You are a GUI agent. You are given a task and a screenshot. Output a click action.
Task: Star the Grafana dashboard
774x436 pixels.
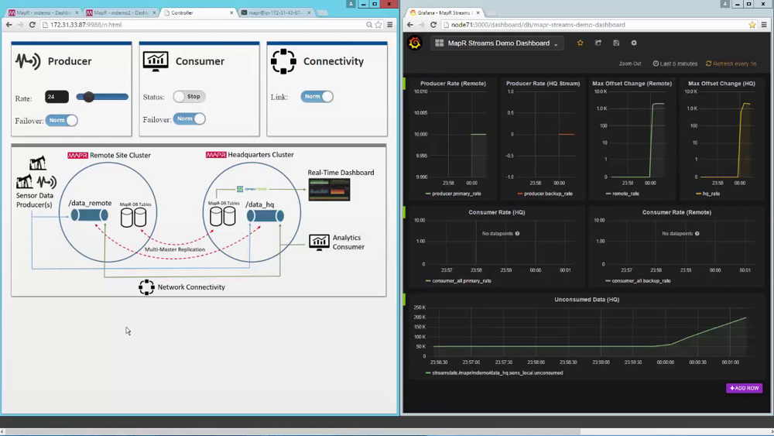pos(580,43)
